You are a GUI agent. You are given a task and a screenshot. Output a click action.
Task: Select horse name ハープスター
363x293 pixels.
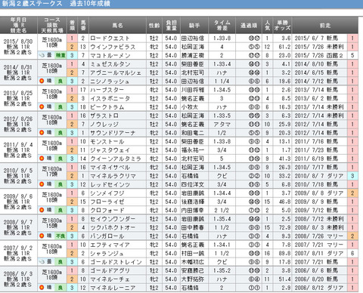tap(107, 90)
